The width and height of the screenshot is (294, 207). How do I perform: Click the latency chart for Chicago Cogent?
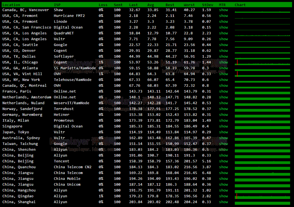pos(262,63)
